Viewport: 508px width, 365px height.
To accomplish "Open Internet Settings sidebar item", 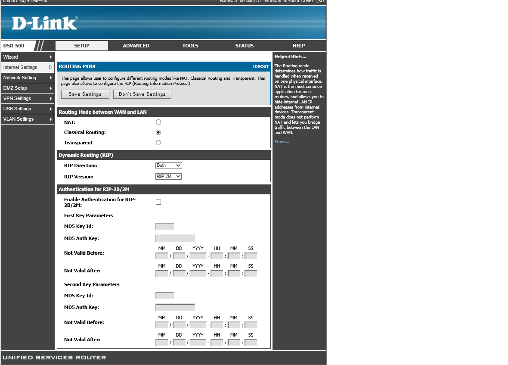I will 20,67.
